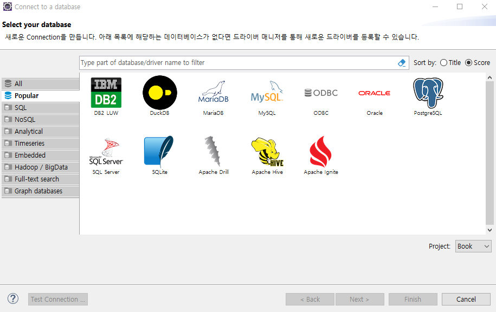Open the Project dropdown showing Book
The image size is (496, 312).
click(473, 246)
